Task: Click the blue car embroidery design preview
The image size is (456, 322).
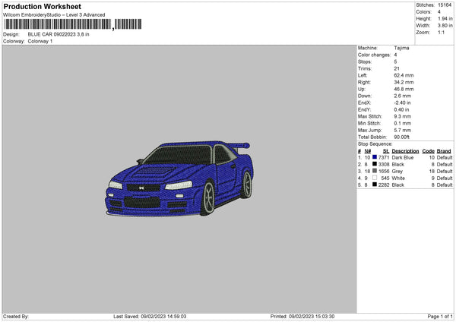Action: pos(179,178)
